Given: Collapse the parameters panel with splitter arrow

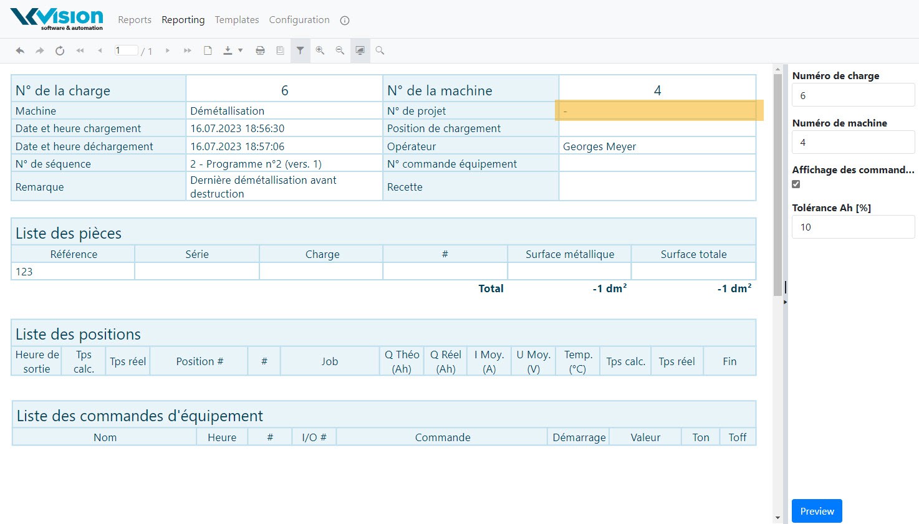Looking at the screenshot, I should tap(785, 302).
